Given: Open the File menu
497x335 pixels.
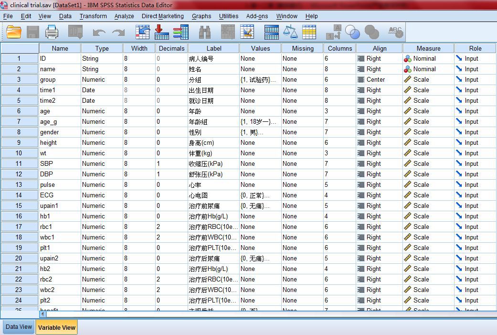Looking at the screenshot, I should [x=8, y=16].
